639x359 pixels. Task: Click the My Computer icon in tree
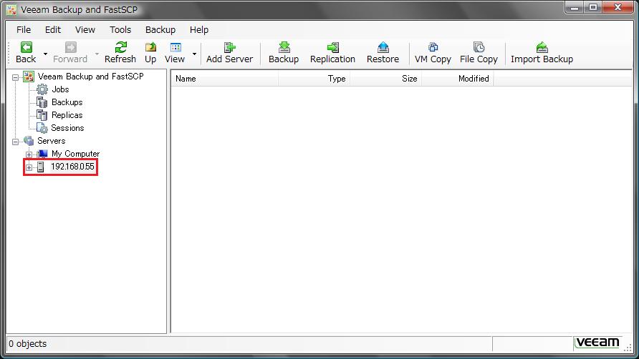42,154
